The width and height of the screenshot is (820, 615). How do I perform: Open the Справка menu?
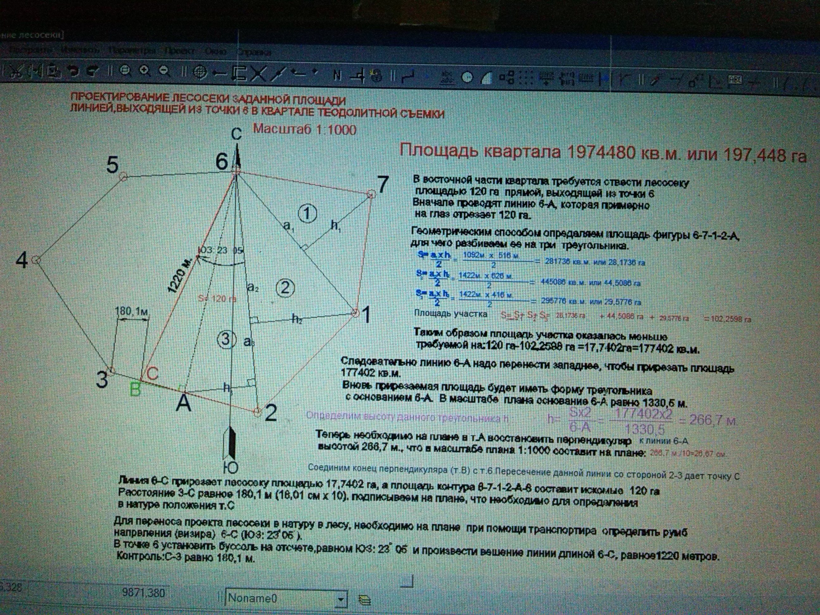(254, 52)
